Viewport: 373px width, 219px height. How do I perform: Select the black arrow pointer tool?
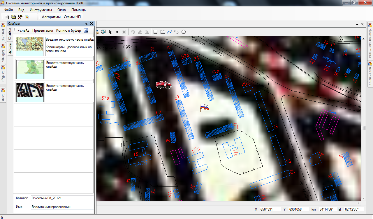tap(110, 32)
